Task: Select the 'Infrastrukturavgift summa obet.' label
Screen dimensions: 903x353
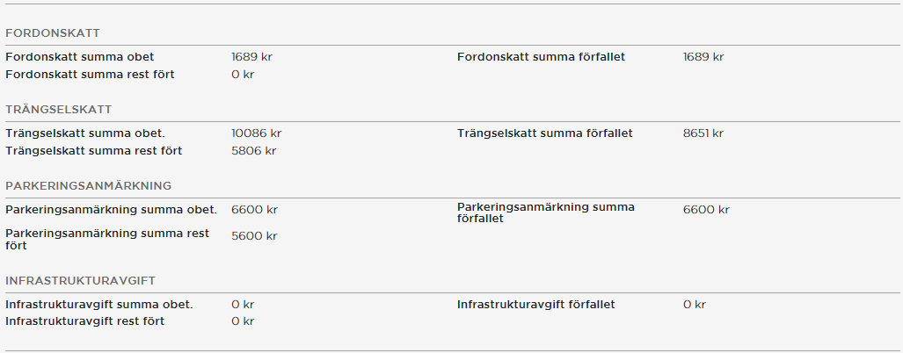Action: coord(98,305)
